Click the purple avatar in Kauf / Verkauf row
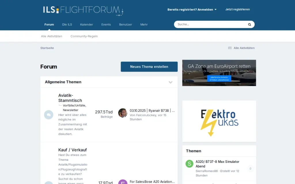Image resolution: width=295 pixels, height=184 pixels. [x=123, y=182]
